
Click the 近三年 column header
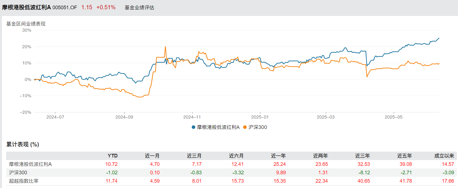coord(362,156)
